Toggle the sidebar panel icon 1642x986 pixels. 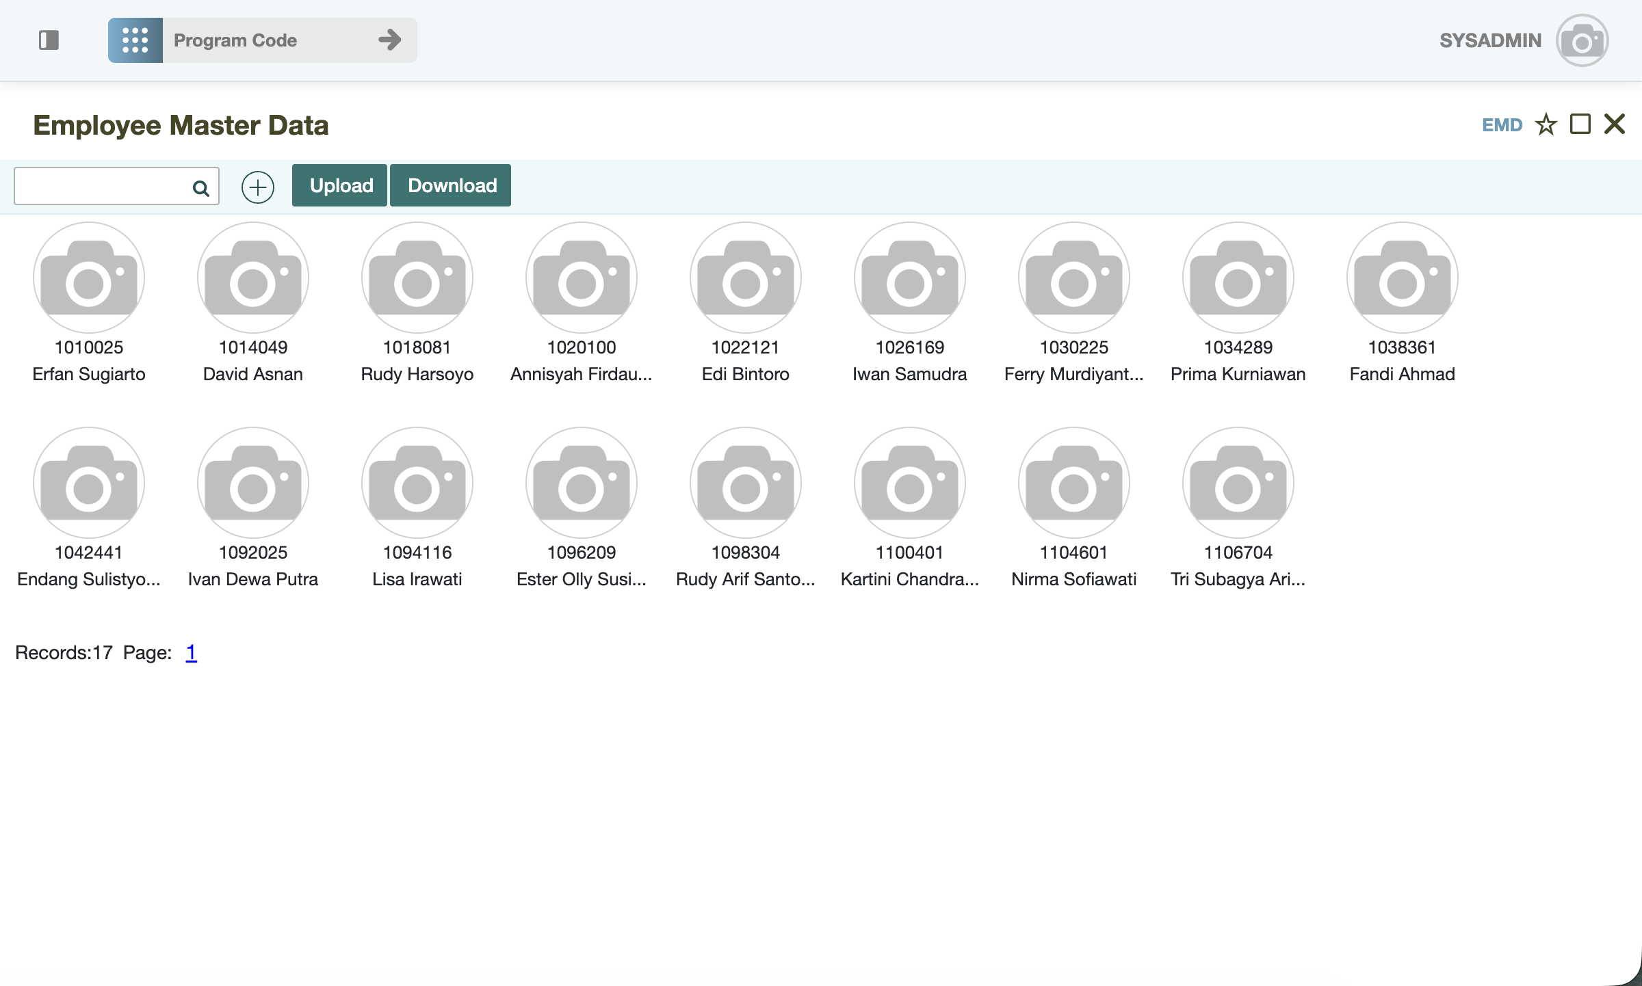49,40
